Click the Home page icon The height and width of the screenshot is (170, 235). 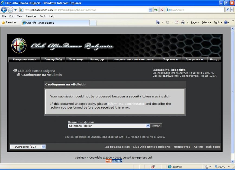[158, 23]
